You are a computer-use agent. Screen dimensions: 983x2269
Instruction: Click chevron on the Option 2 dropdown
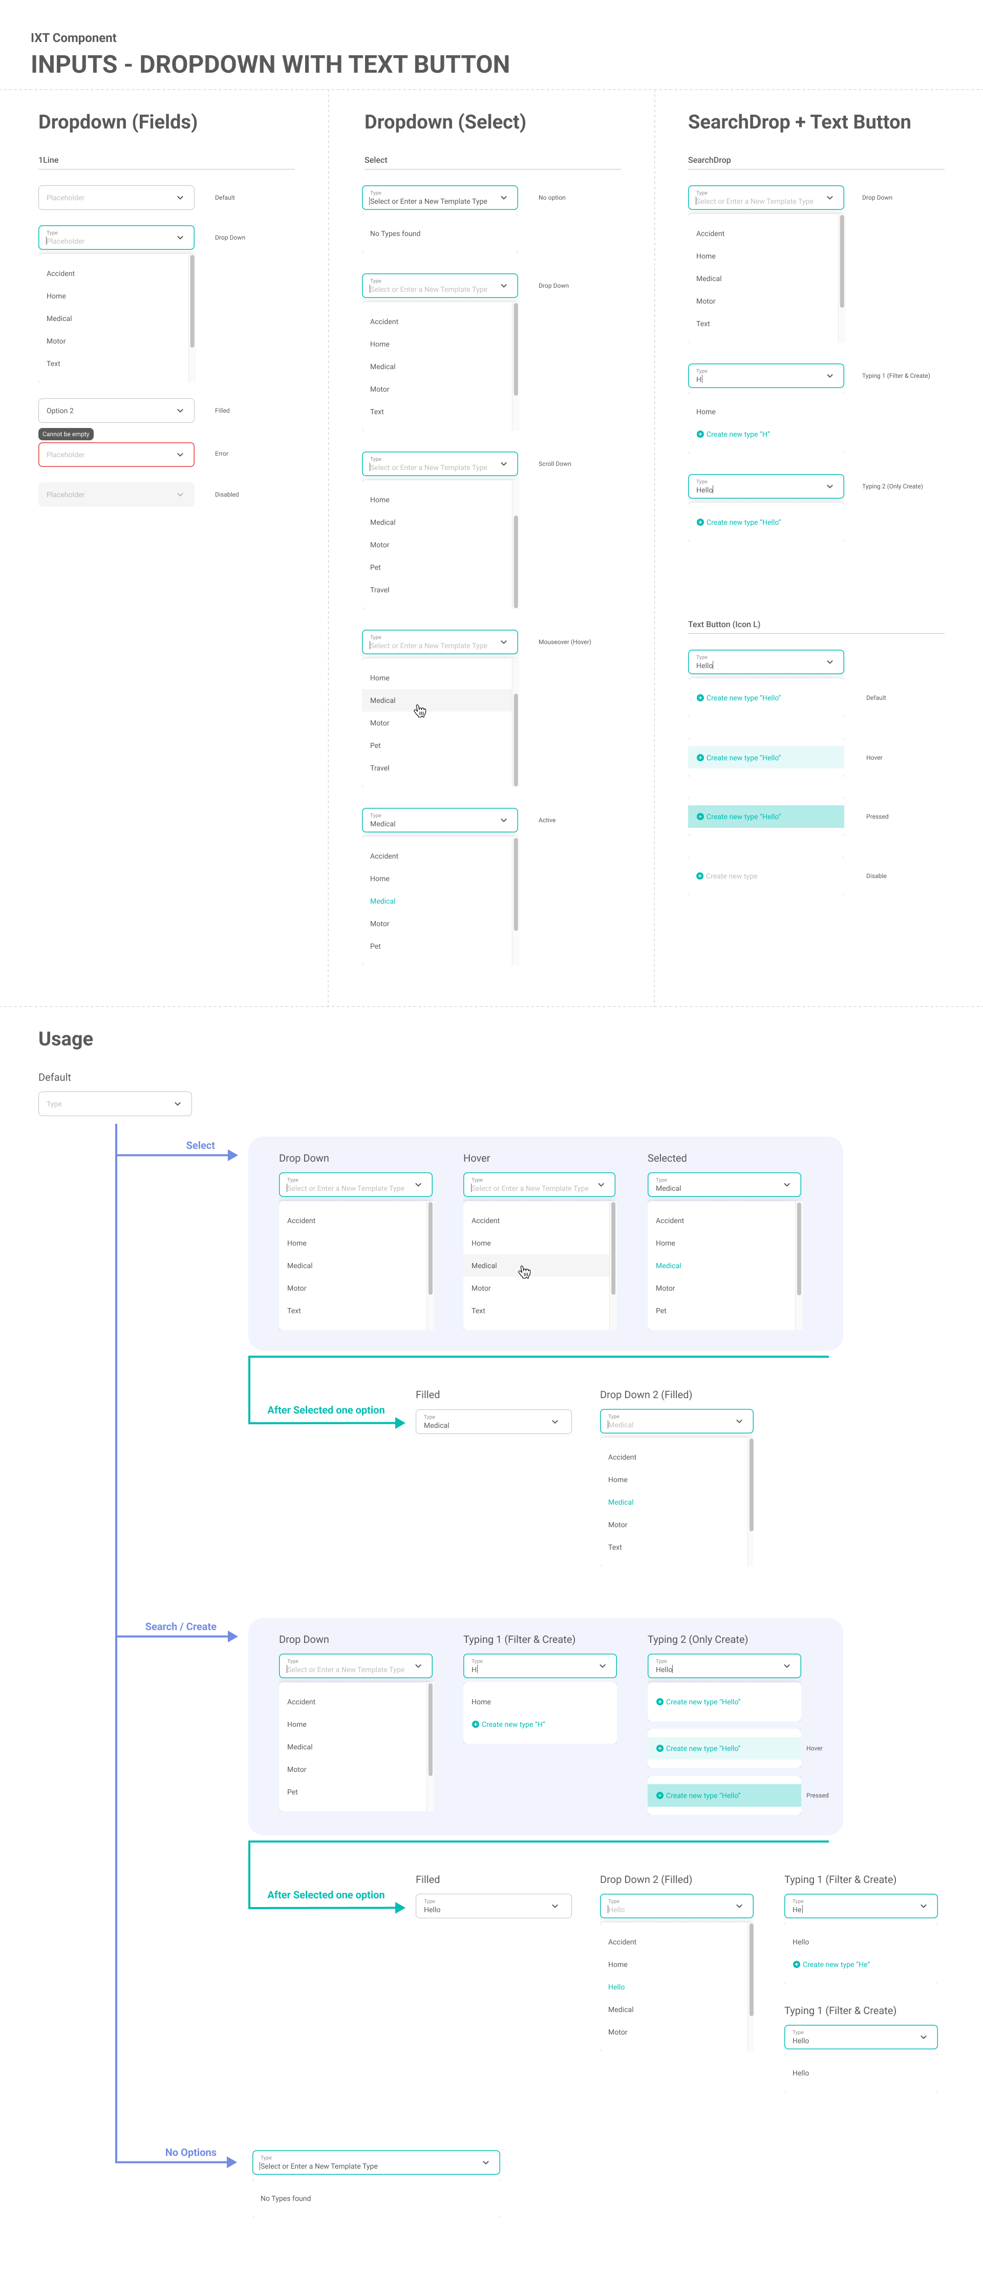tap(180, 411)
